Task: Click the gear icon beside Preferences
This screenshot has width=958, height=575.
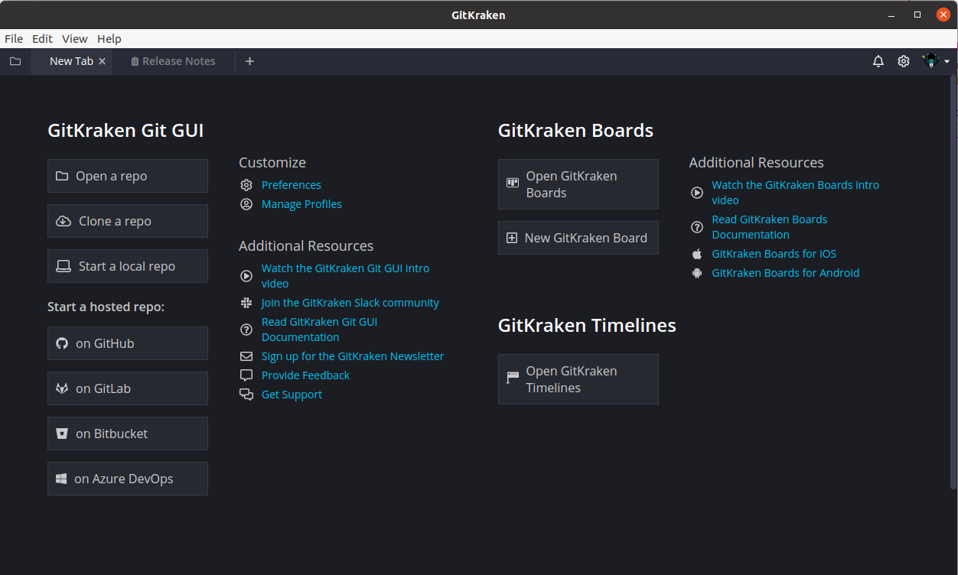Action: [x=246, y=185]
